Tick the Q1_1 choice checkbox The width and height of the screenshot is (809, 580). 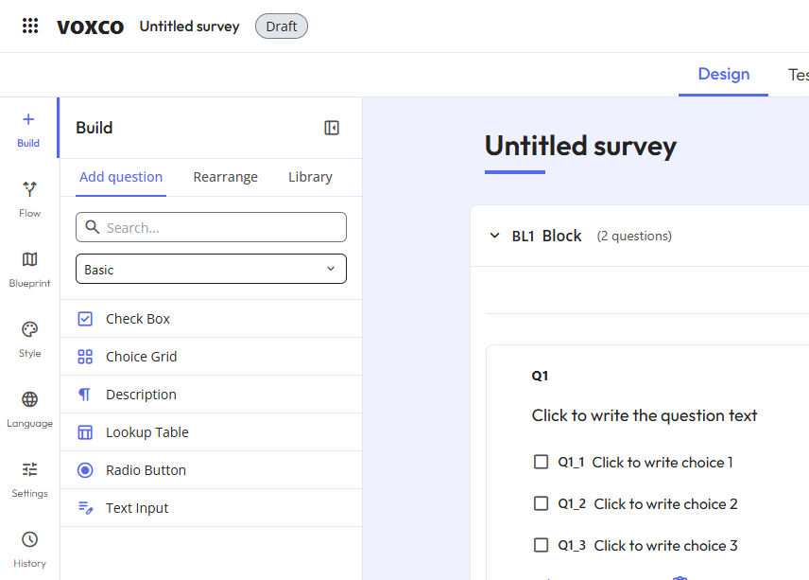(x=541, y=462)
